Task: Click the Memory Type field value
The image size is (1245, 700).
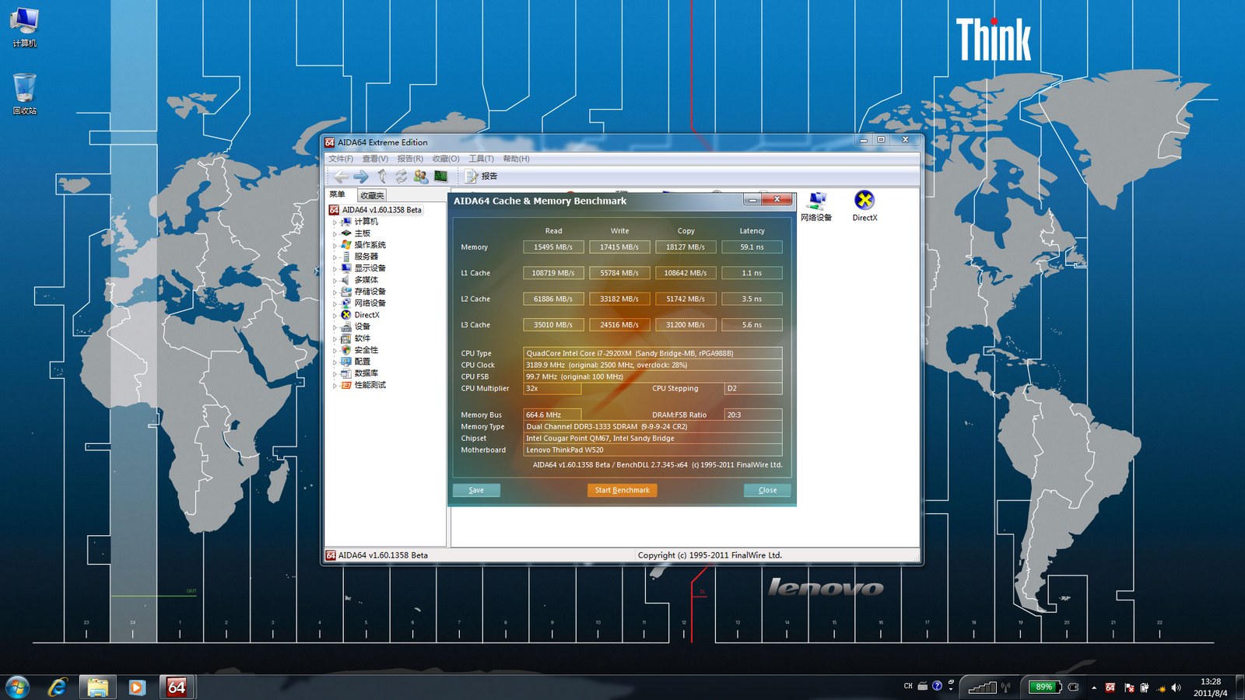Action: (652, 426)
